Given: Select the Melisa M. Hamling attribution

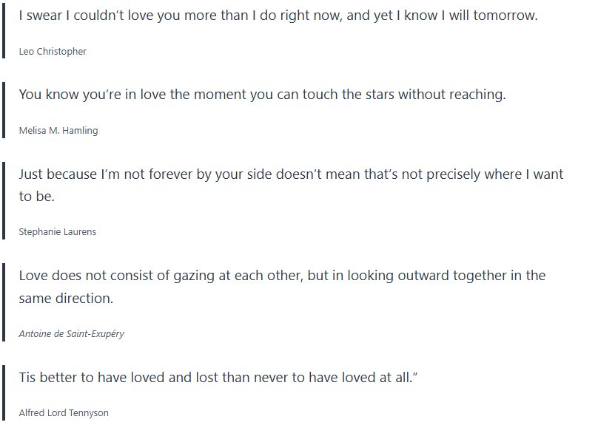Looking at the screenshot, I should tap(58, 131).
